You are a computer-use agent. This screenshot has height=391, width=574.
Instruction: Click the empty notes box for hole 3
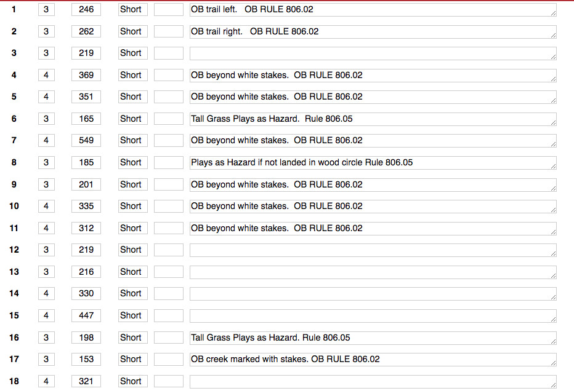coord(373,53)
